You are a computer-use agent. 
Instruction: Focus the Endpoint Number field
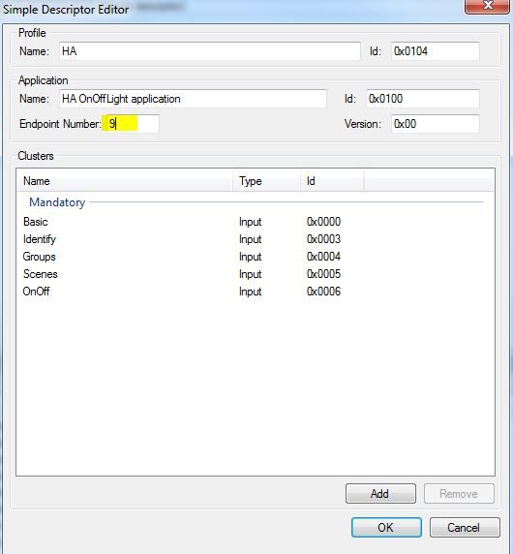tap(131, 124)
